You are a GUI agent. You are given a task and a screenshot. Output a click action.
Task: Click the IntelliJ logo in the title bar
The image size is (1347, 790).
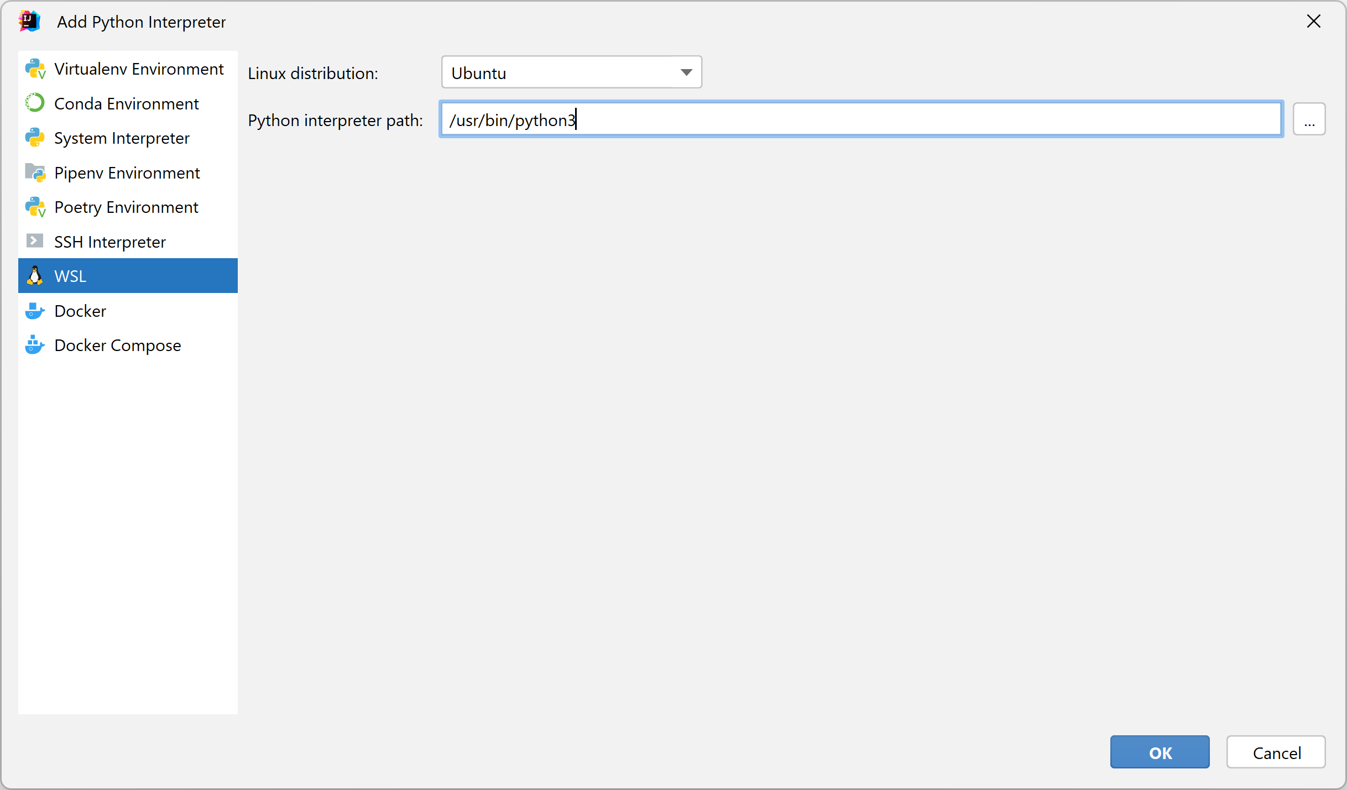click(x=29, y=22)
